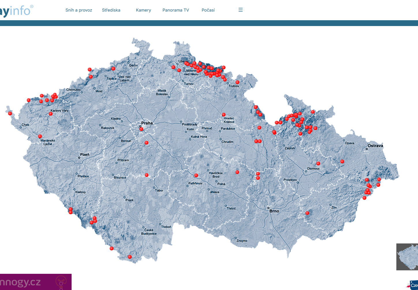This screenshot has width=418, height=290.
Task: Click the mini-map thumbnail at bottom right
Action: click(x=407, y=257)
